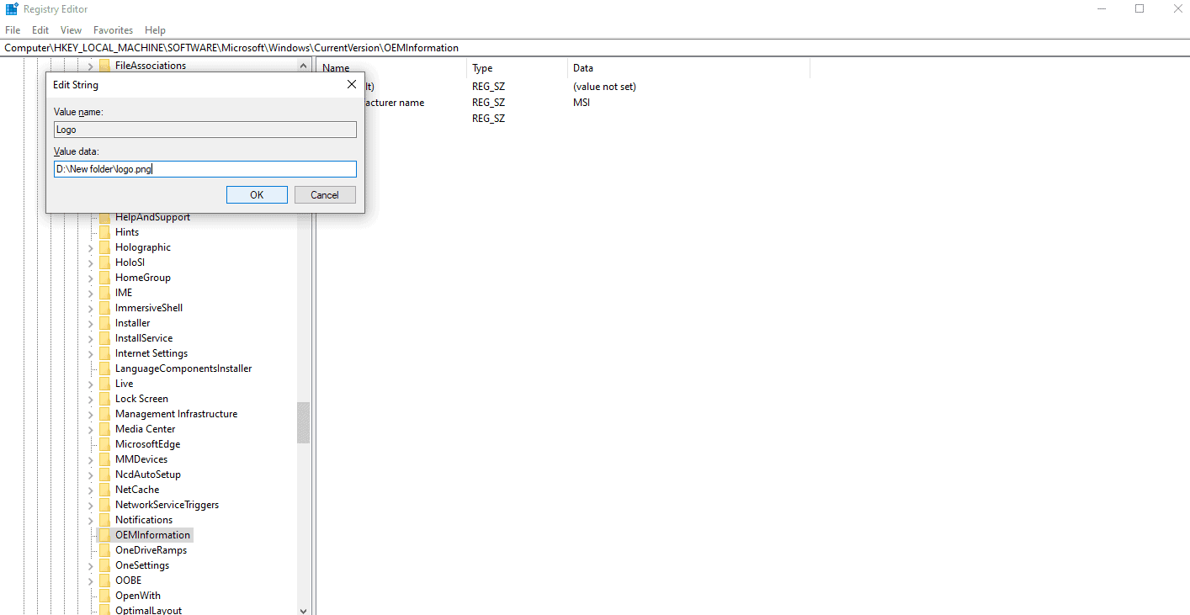The width and height of the screenshot is (1190, 615).
Task: Click the Value data text field
Action: [x=205, y=169]
